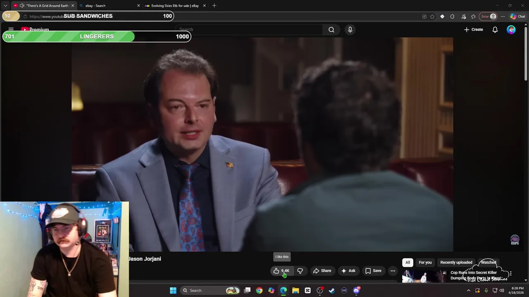Viewport: 529px width, 297px height.
Task: Like the video with the thumbs-up button
Action: pos(281,271)
